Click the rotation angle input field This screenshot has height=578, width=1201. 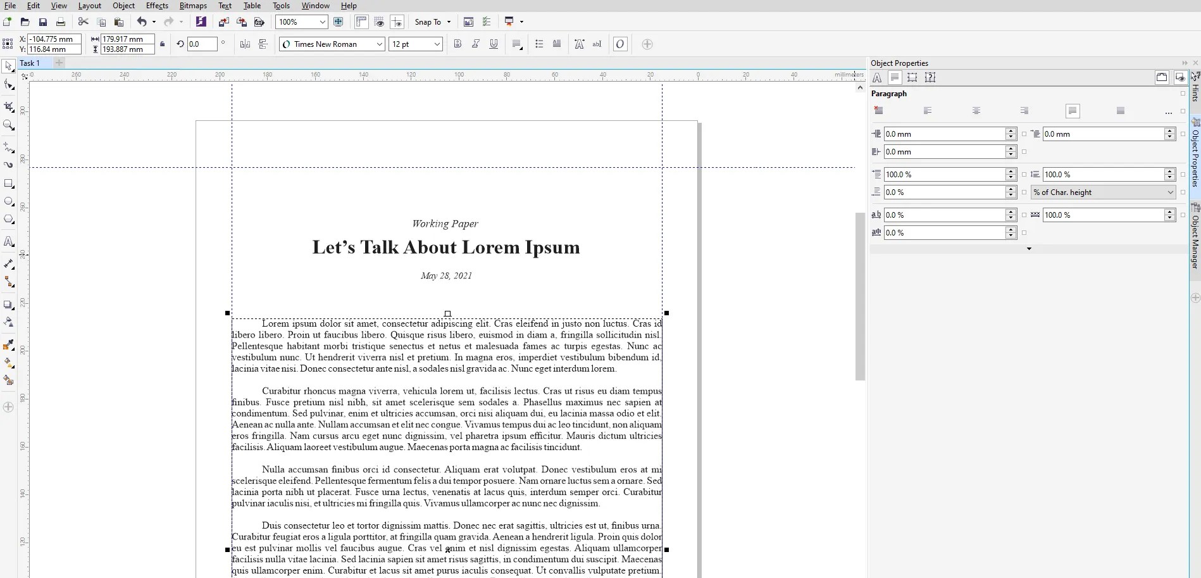pos(202,44)
